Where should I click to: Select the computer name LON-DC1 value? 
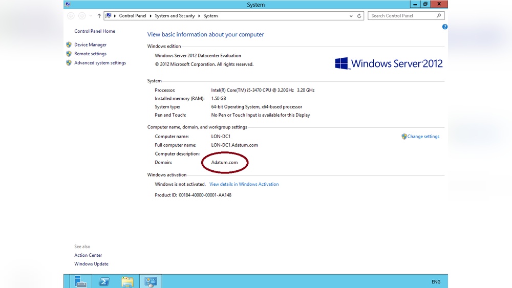coord(221,137)
